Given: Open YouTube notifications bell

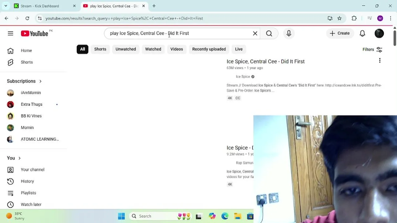Looking at the screenshot, I should tap(362, 33).
